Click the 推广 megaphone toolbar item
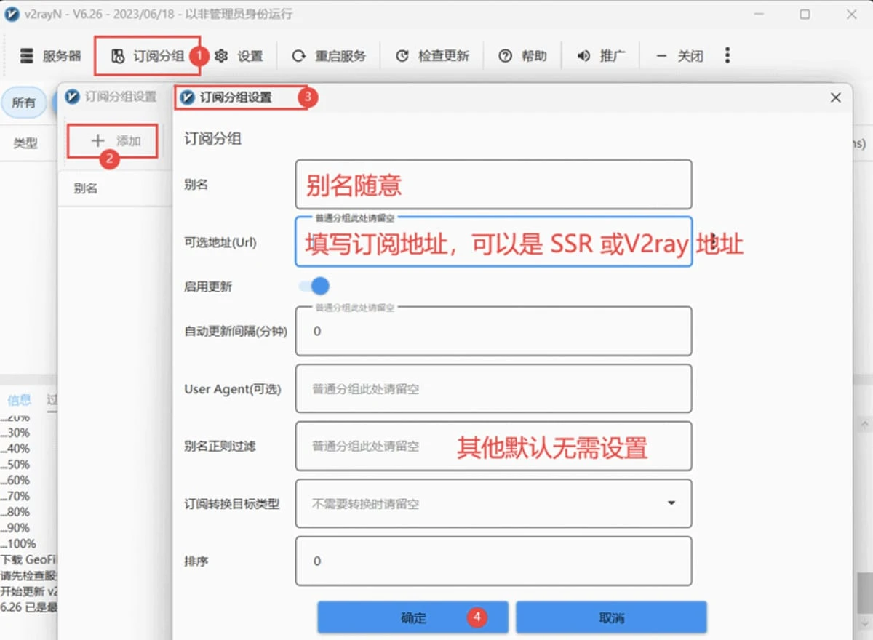This screenshot has height=640, width=873. tap(600, 56)
